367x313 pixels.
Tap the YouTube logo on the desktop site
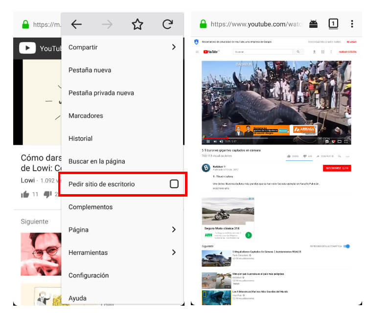(x=211, y=52)
